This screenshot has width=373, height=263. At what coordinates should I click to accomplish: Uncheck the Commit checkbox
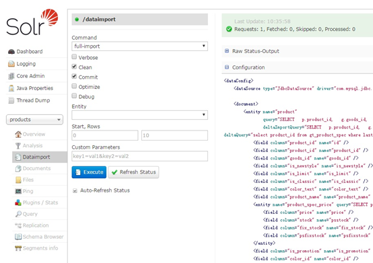click(74, 76)
